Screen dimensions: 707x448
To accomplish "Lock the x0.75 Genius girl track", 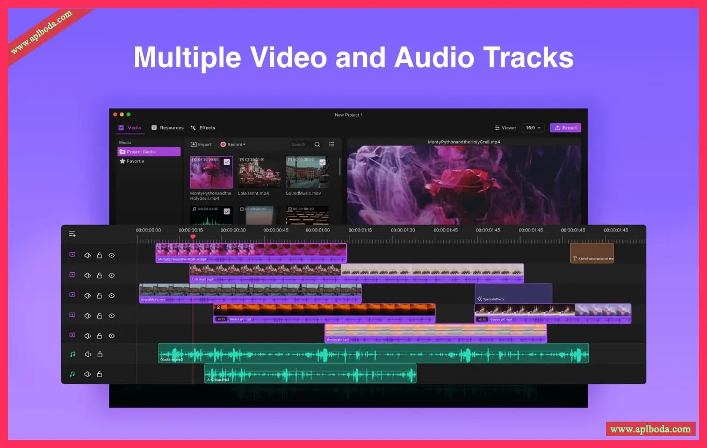I will (x=99, y=316).
